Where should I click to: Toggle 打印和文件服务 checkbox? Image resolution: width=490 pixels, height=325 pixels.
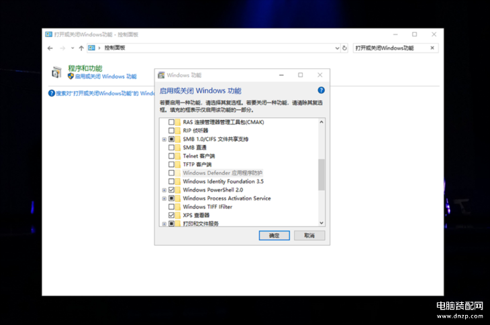tap(171, 224)
